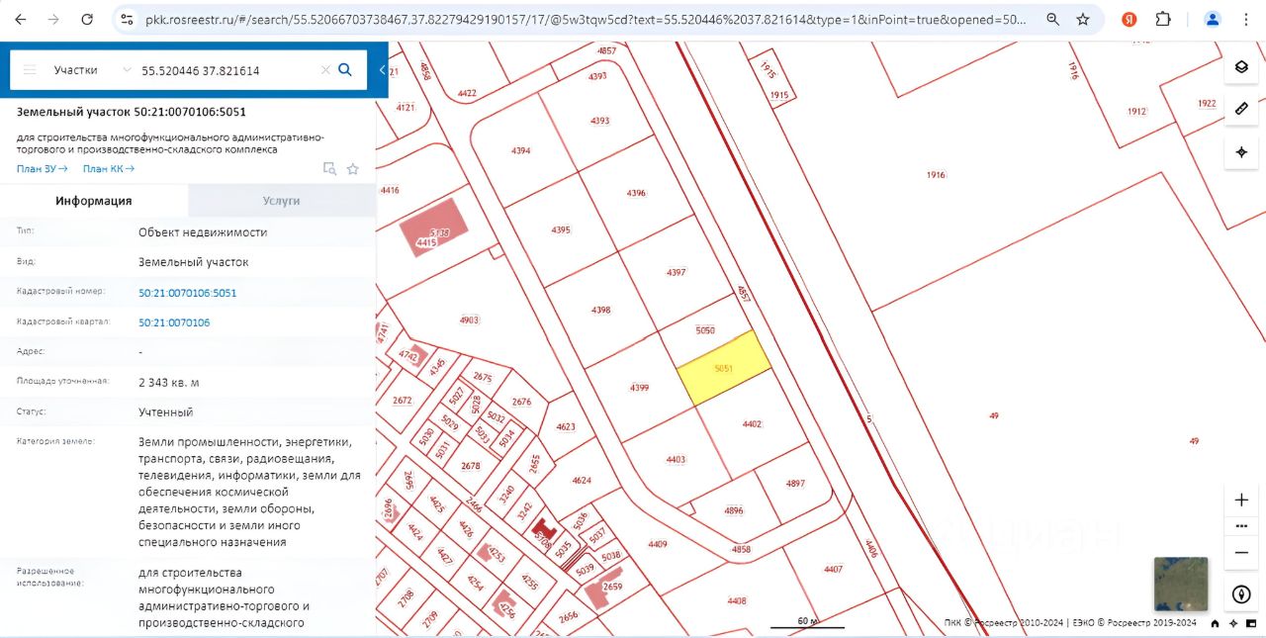1266x638 pixels.
Task: Add the parcel to favorites with the star icon
Action: click(352, 169)
